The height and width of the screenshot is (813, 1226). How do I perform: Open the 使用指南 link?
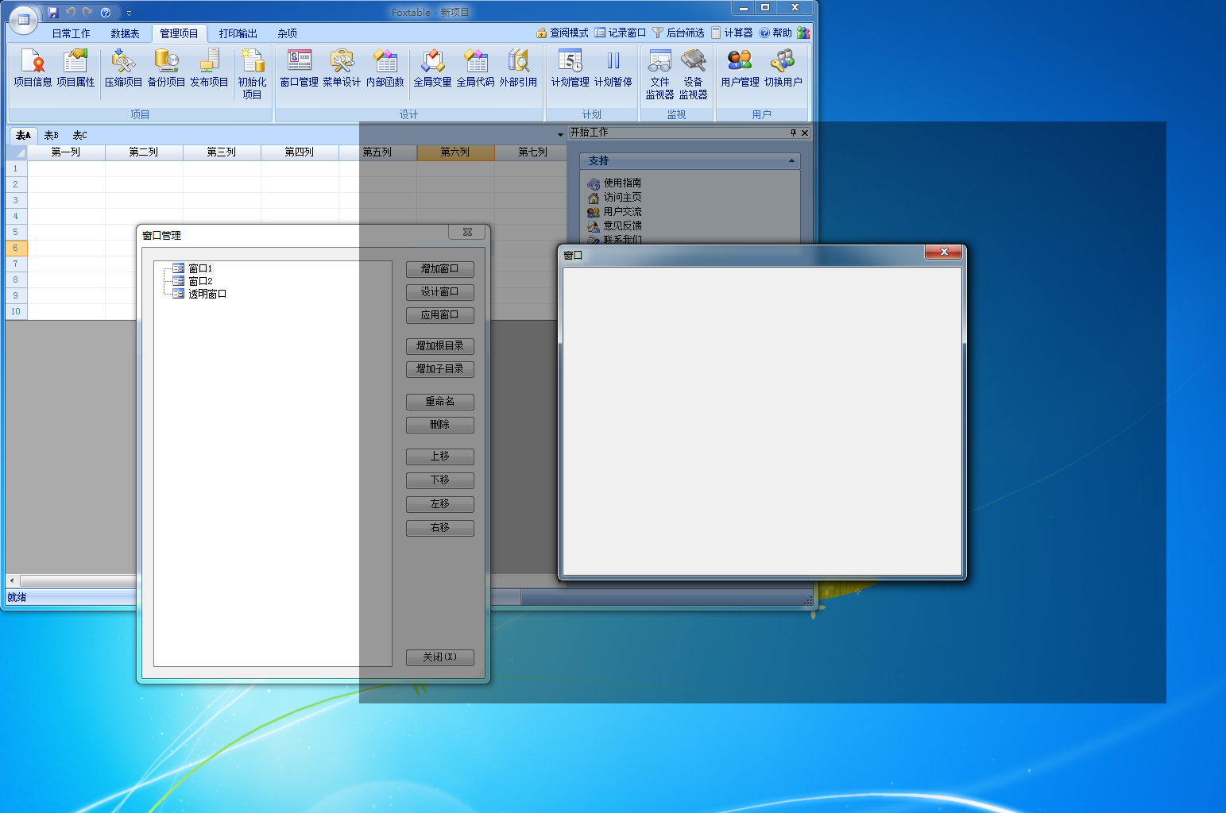[622, 183]
